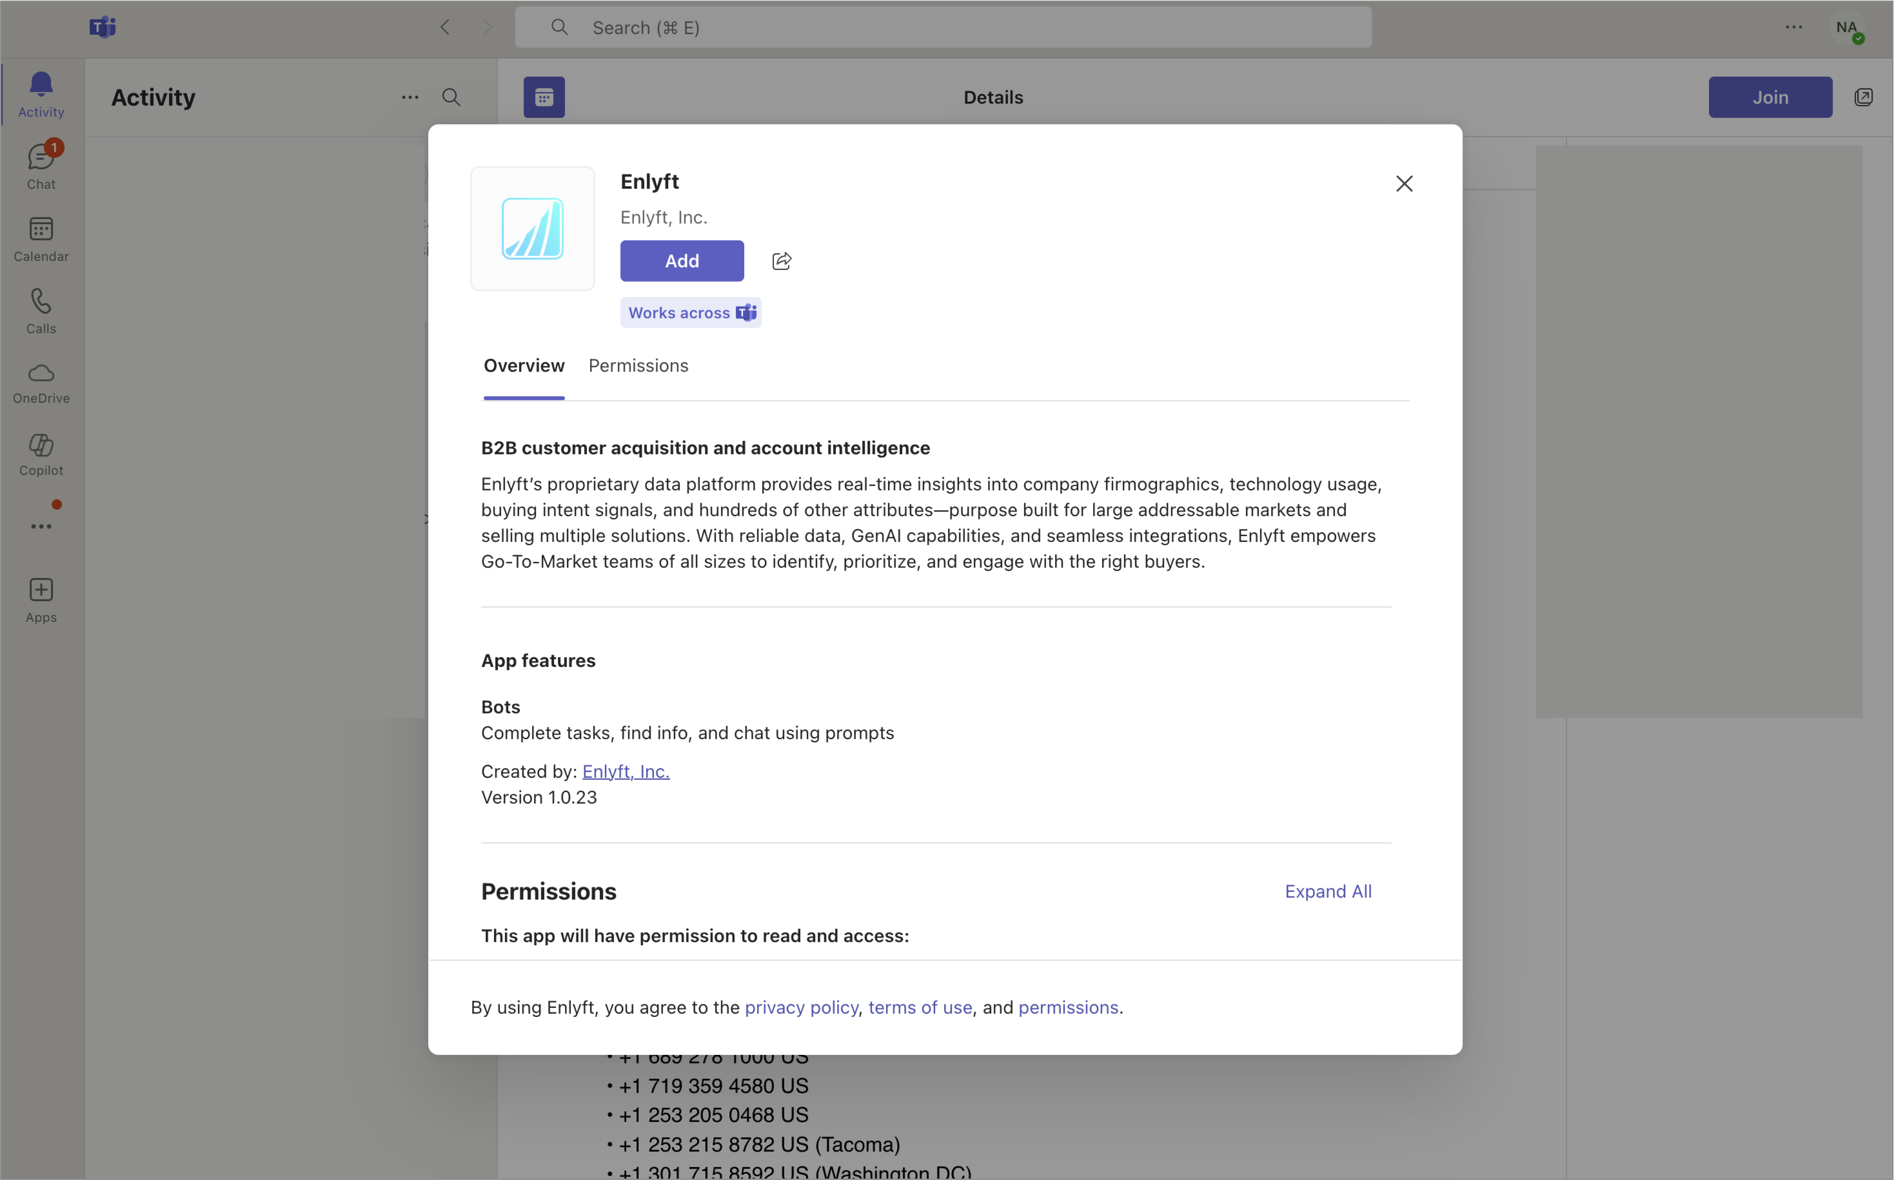This screenshot has height=1180, width=1894.
Task: Open the Details tab in meeting view
Action: click(x=993, y=97)
